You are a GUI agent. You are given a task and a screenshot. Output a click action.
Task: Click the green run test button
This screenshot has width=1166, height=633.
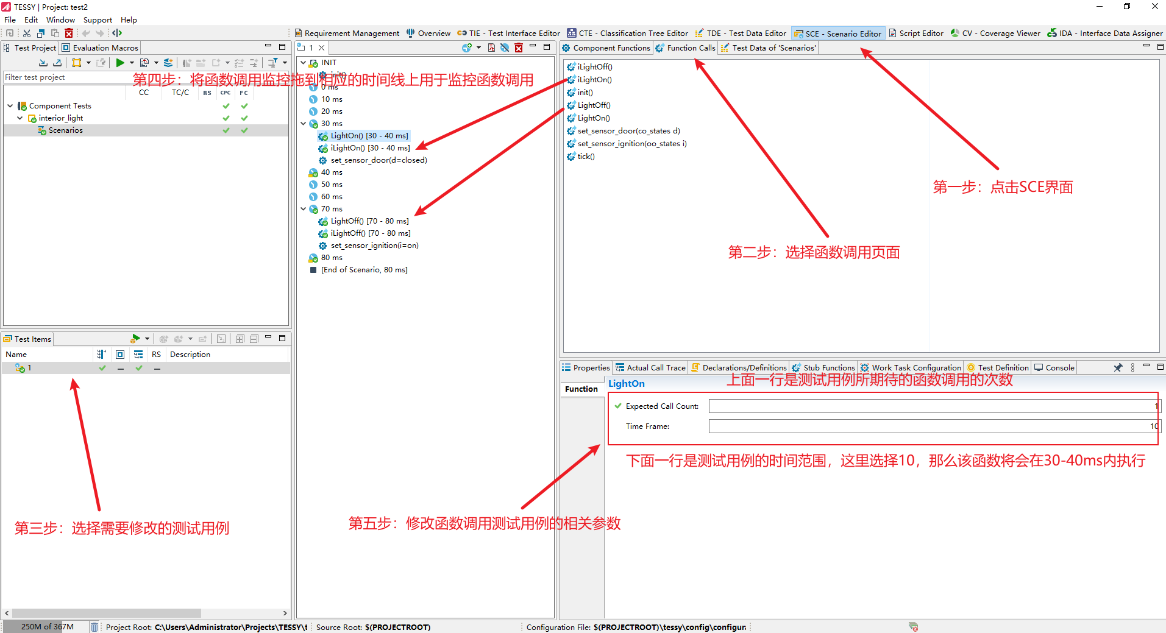pos(120,63)
